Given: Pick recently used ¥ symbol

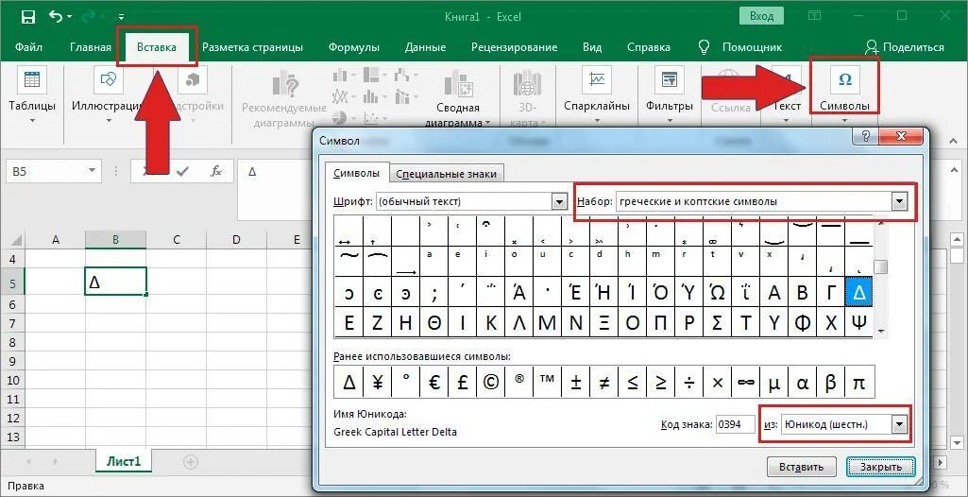Looking at the screenshot, I should pyautogui.click(x=377, y=382).
